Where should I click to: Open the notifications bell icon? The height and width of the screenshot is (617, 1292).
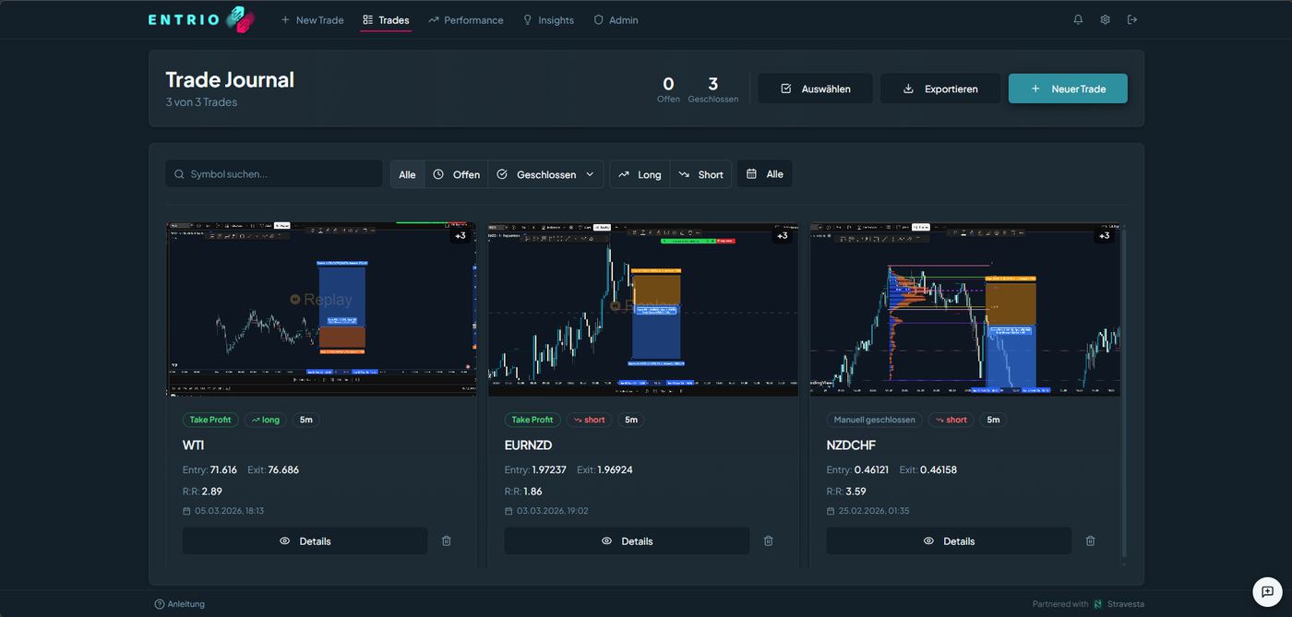tap(1078, 19)
